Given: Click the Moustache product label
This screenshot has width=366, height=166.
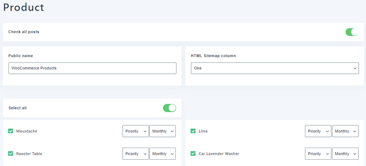Looking at the screenshot, I should (x=27, y=131).
